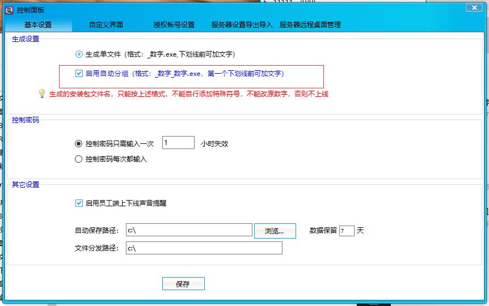Screen dimensions: 489x306
Task: Uncheck 启用员工端上下线声音提醒 checkbox
Action: click(79, 203)
